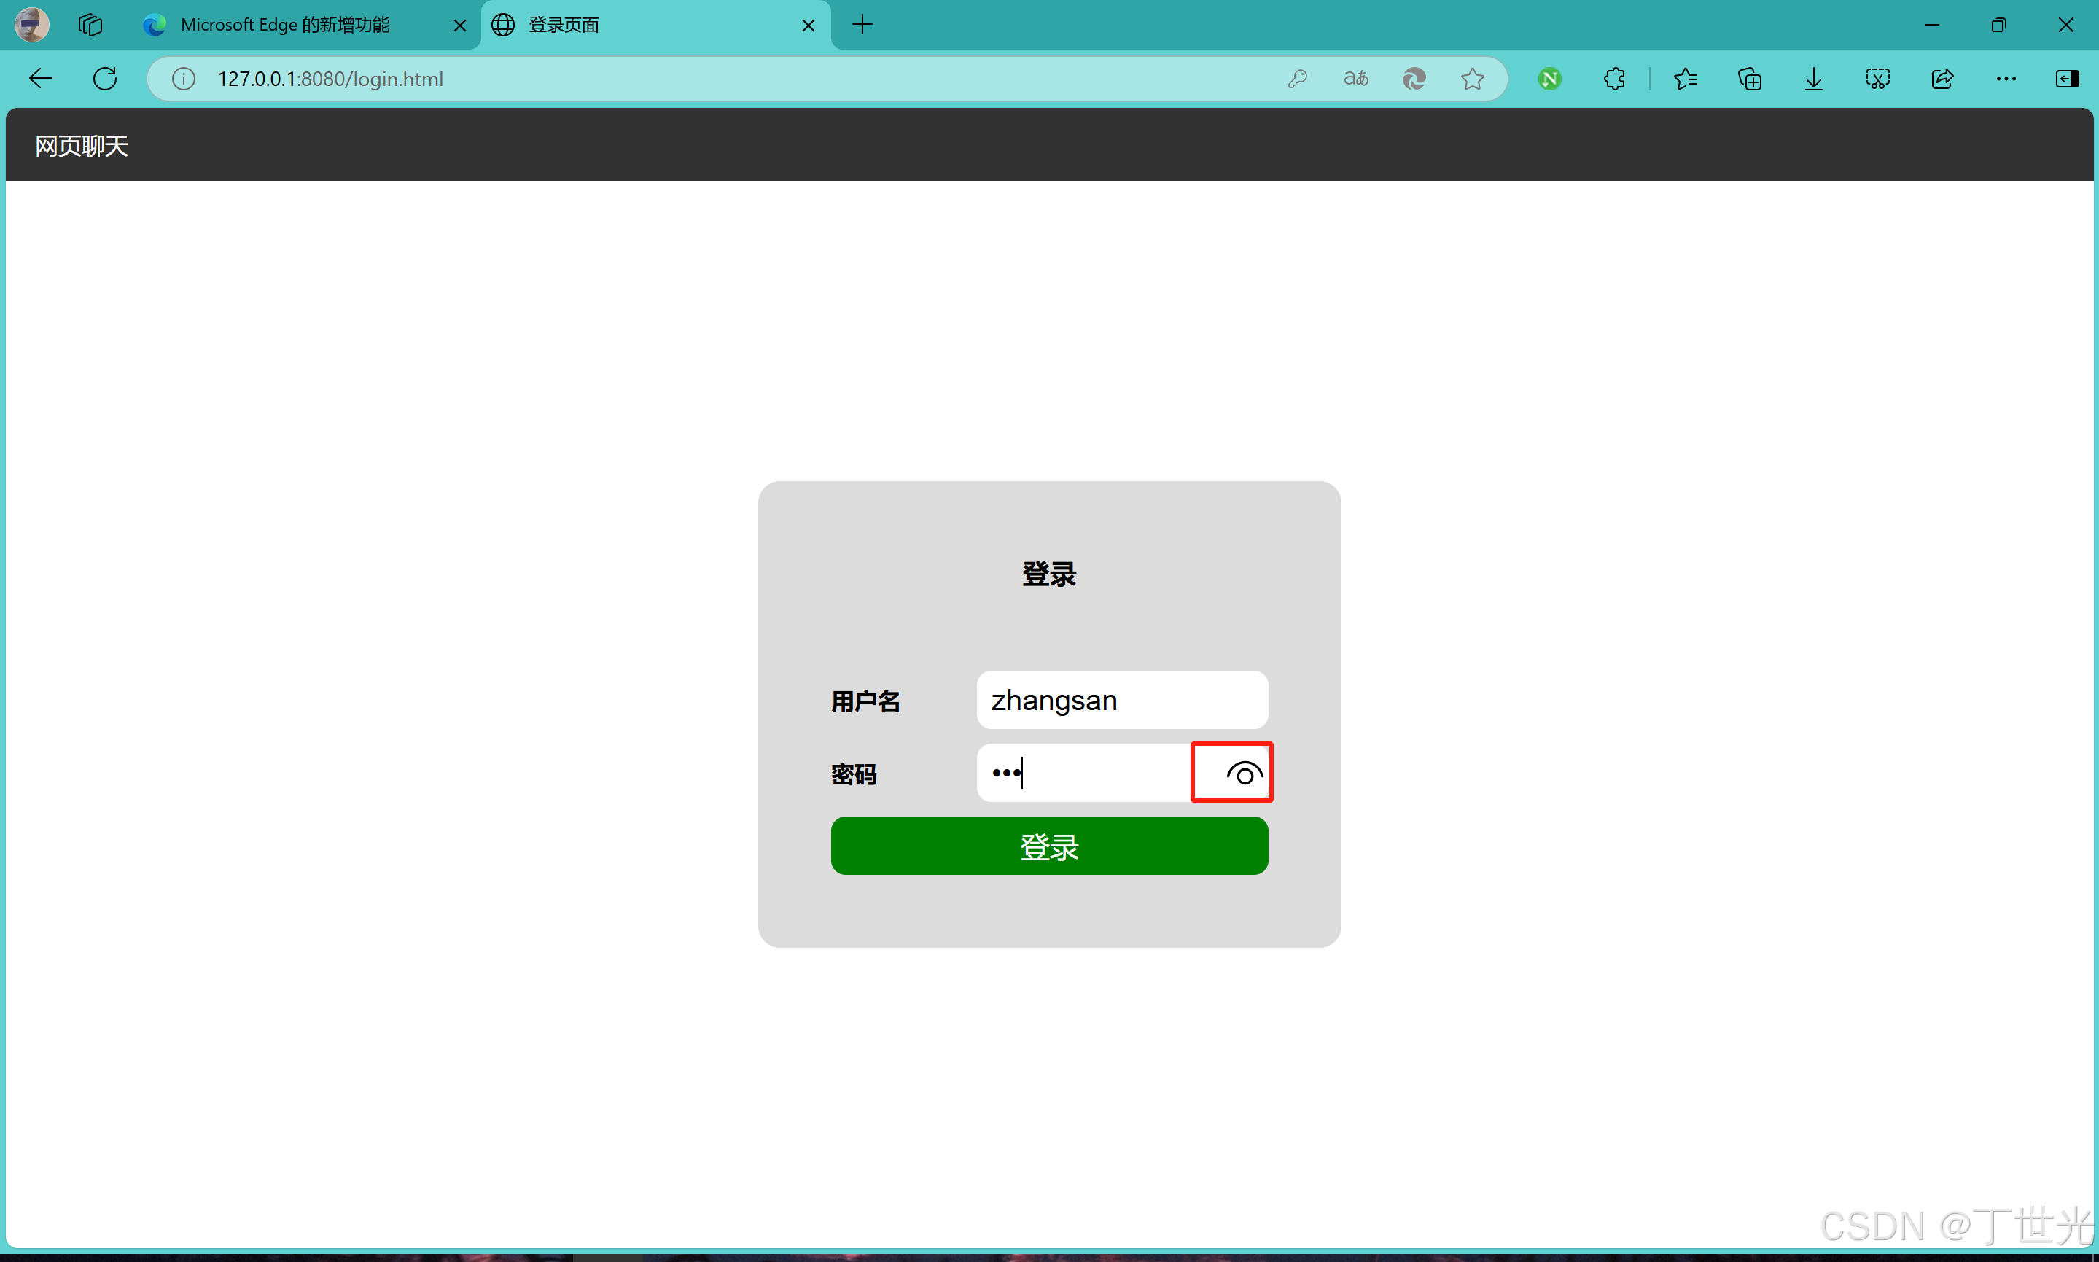This screenshot has height=1262, width=2099.
Task: Click the green 登录 button
Action: (x=1049, y=846)
